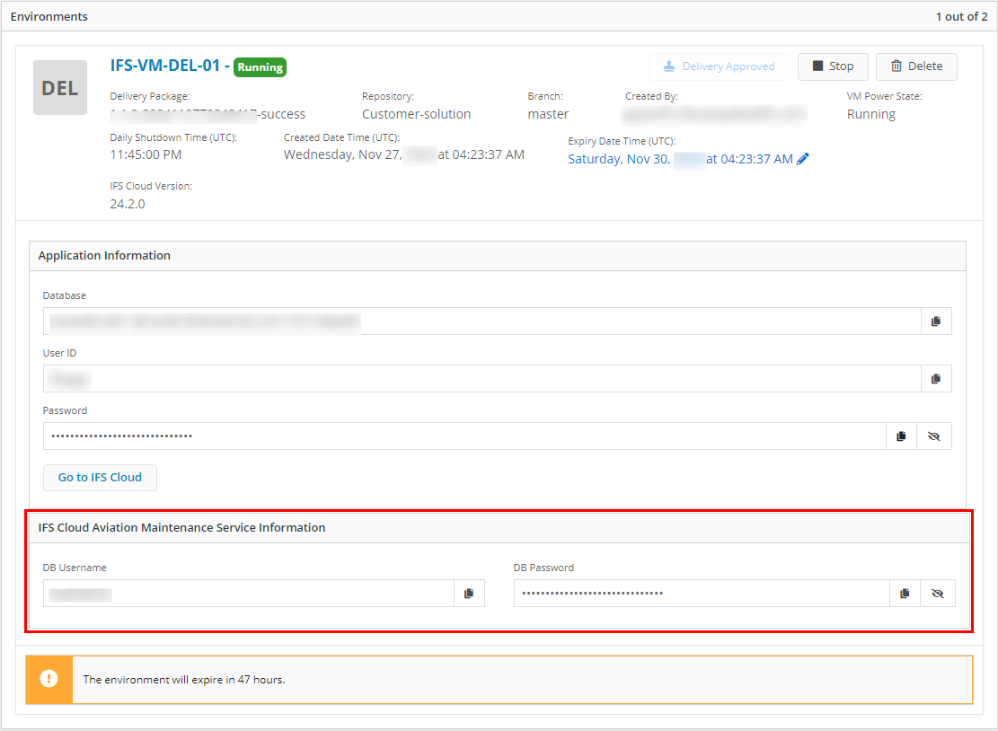Click into the application Password field

point(464,436)
